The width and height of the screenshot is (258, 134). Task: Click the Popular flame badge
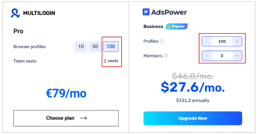[x=176, y=26]
